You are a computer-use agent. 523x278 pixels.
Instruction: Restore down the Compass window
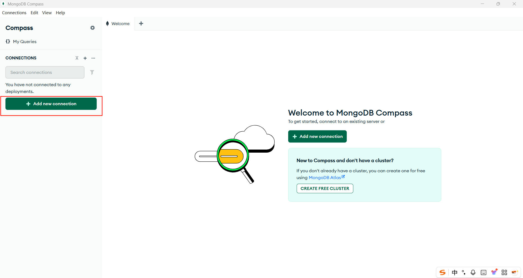pos(498,4)
